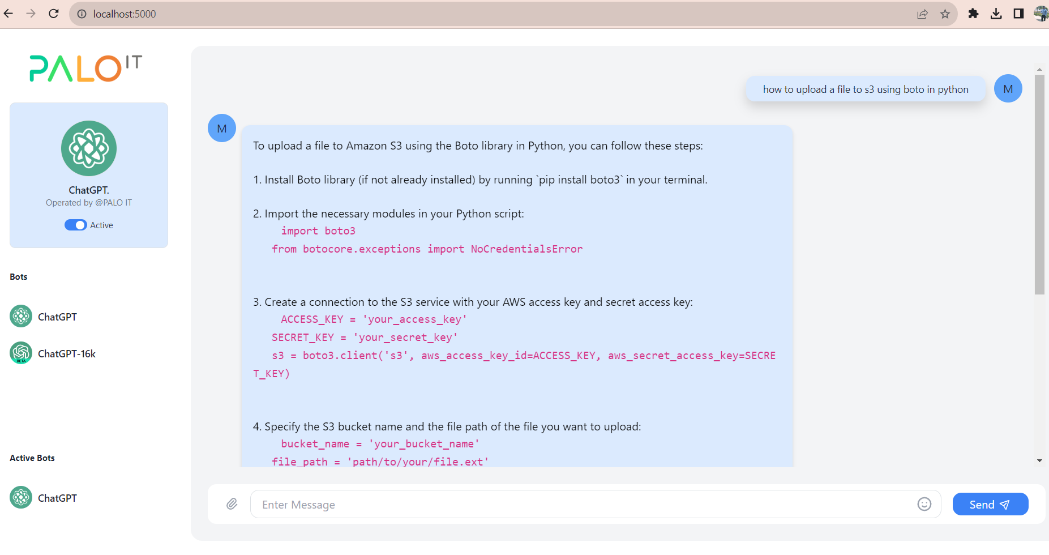Click ChatGPT icon under Active Bots

click(21, 498)
